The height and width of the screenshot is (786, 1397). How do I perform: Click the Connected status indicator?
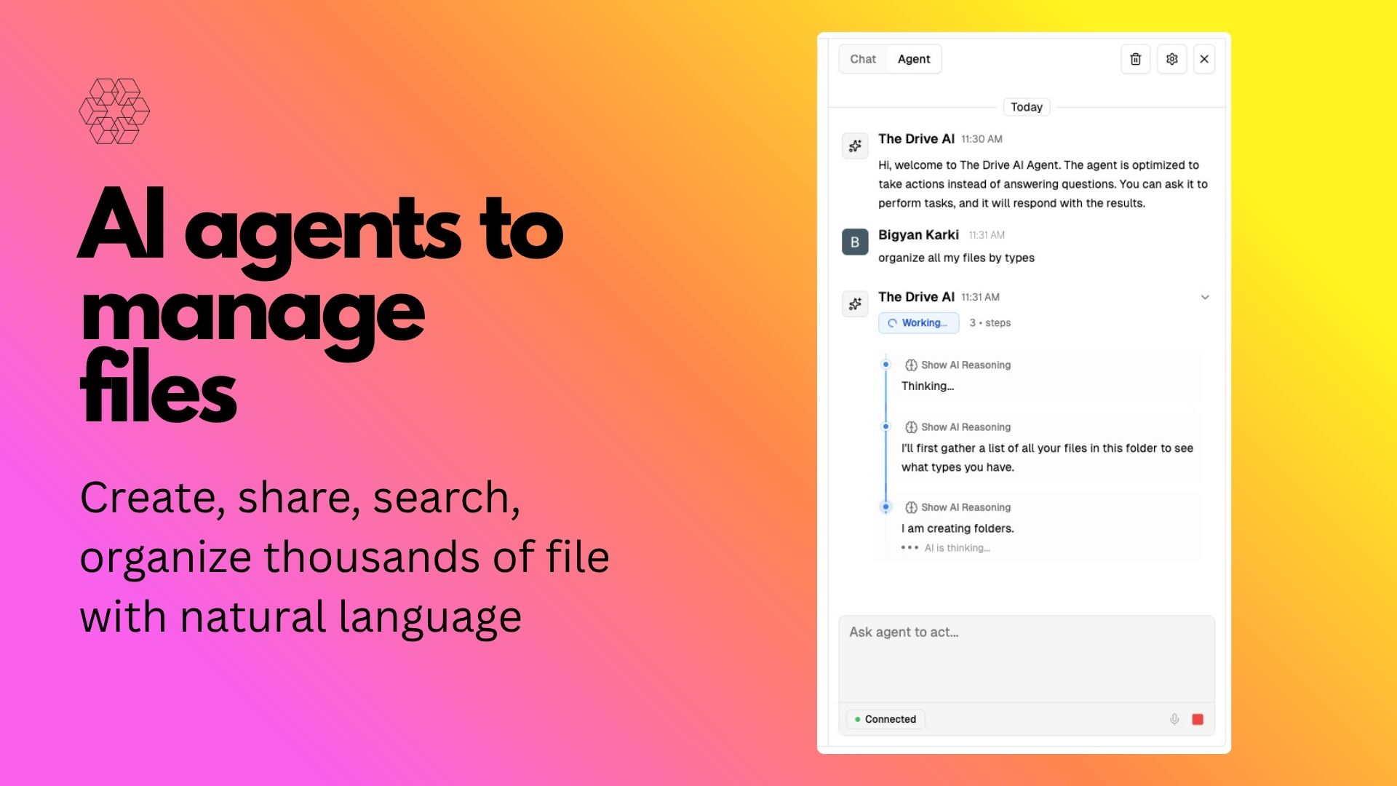coord(885,719)
